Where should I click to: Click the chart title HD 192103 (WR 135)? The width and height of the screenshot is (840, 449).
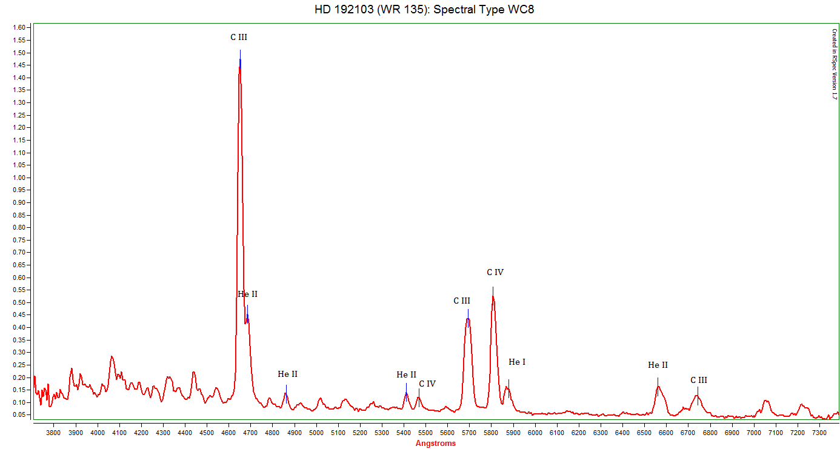(x=372, y=10)
